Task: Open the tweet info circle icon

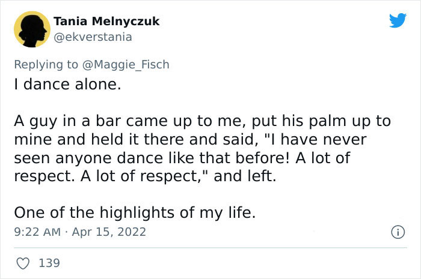Action: (397, 231)
